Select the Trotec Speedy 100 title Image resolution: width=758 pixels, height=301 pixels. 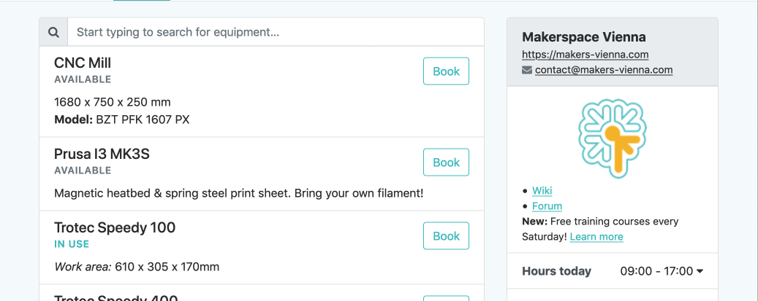(x=115, y=227)
